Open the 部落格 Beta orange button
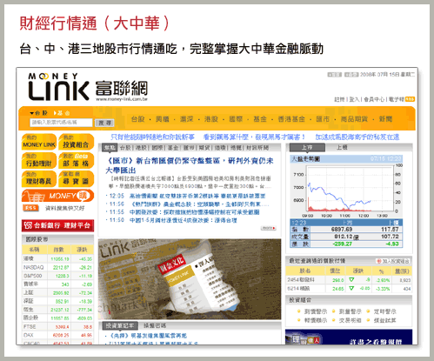 coord(76,160)
